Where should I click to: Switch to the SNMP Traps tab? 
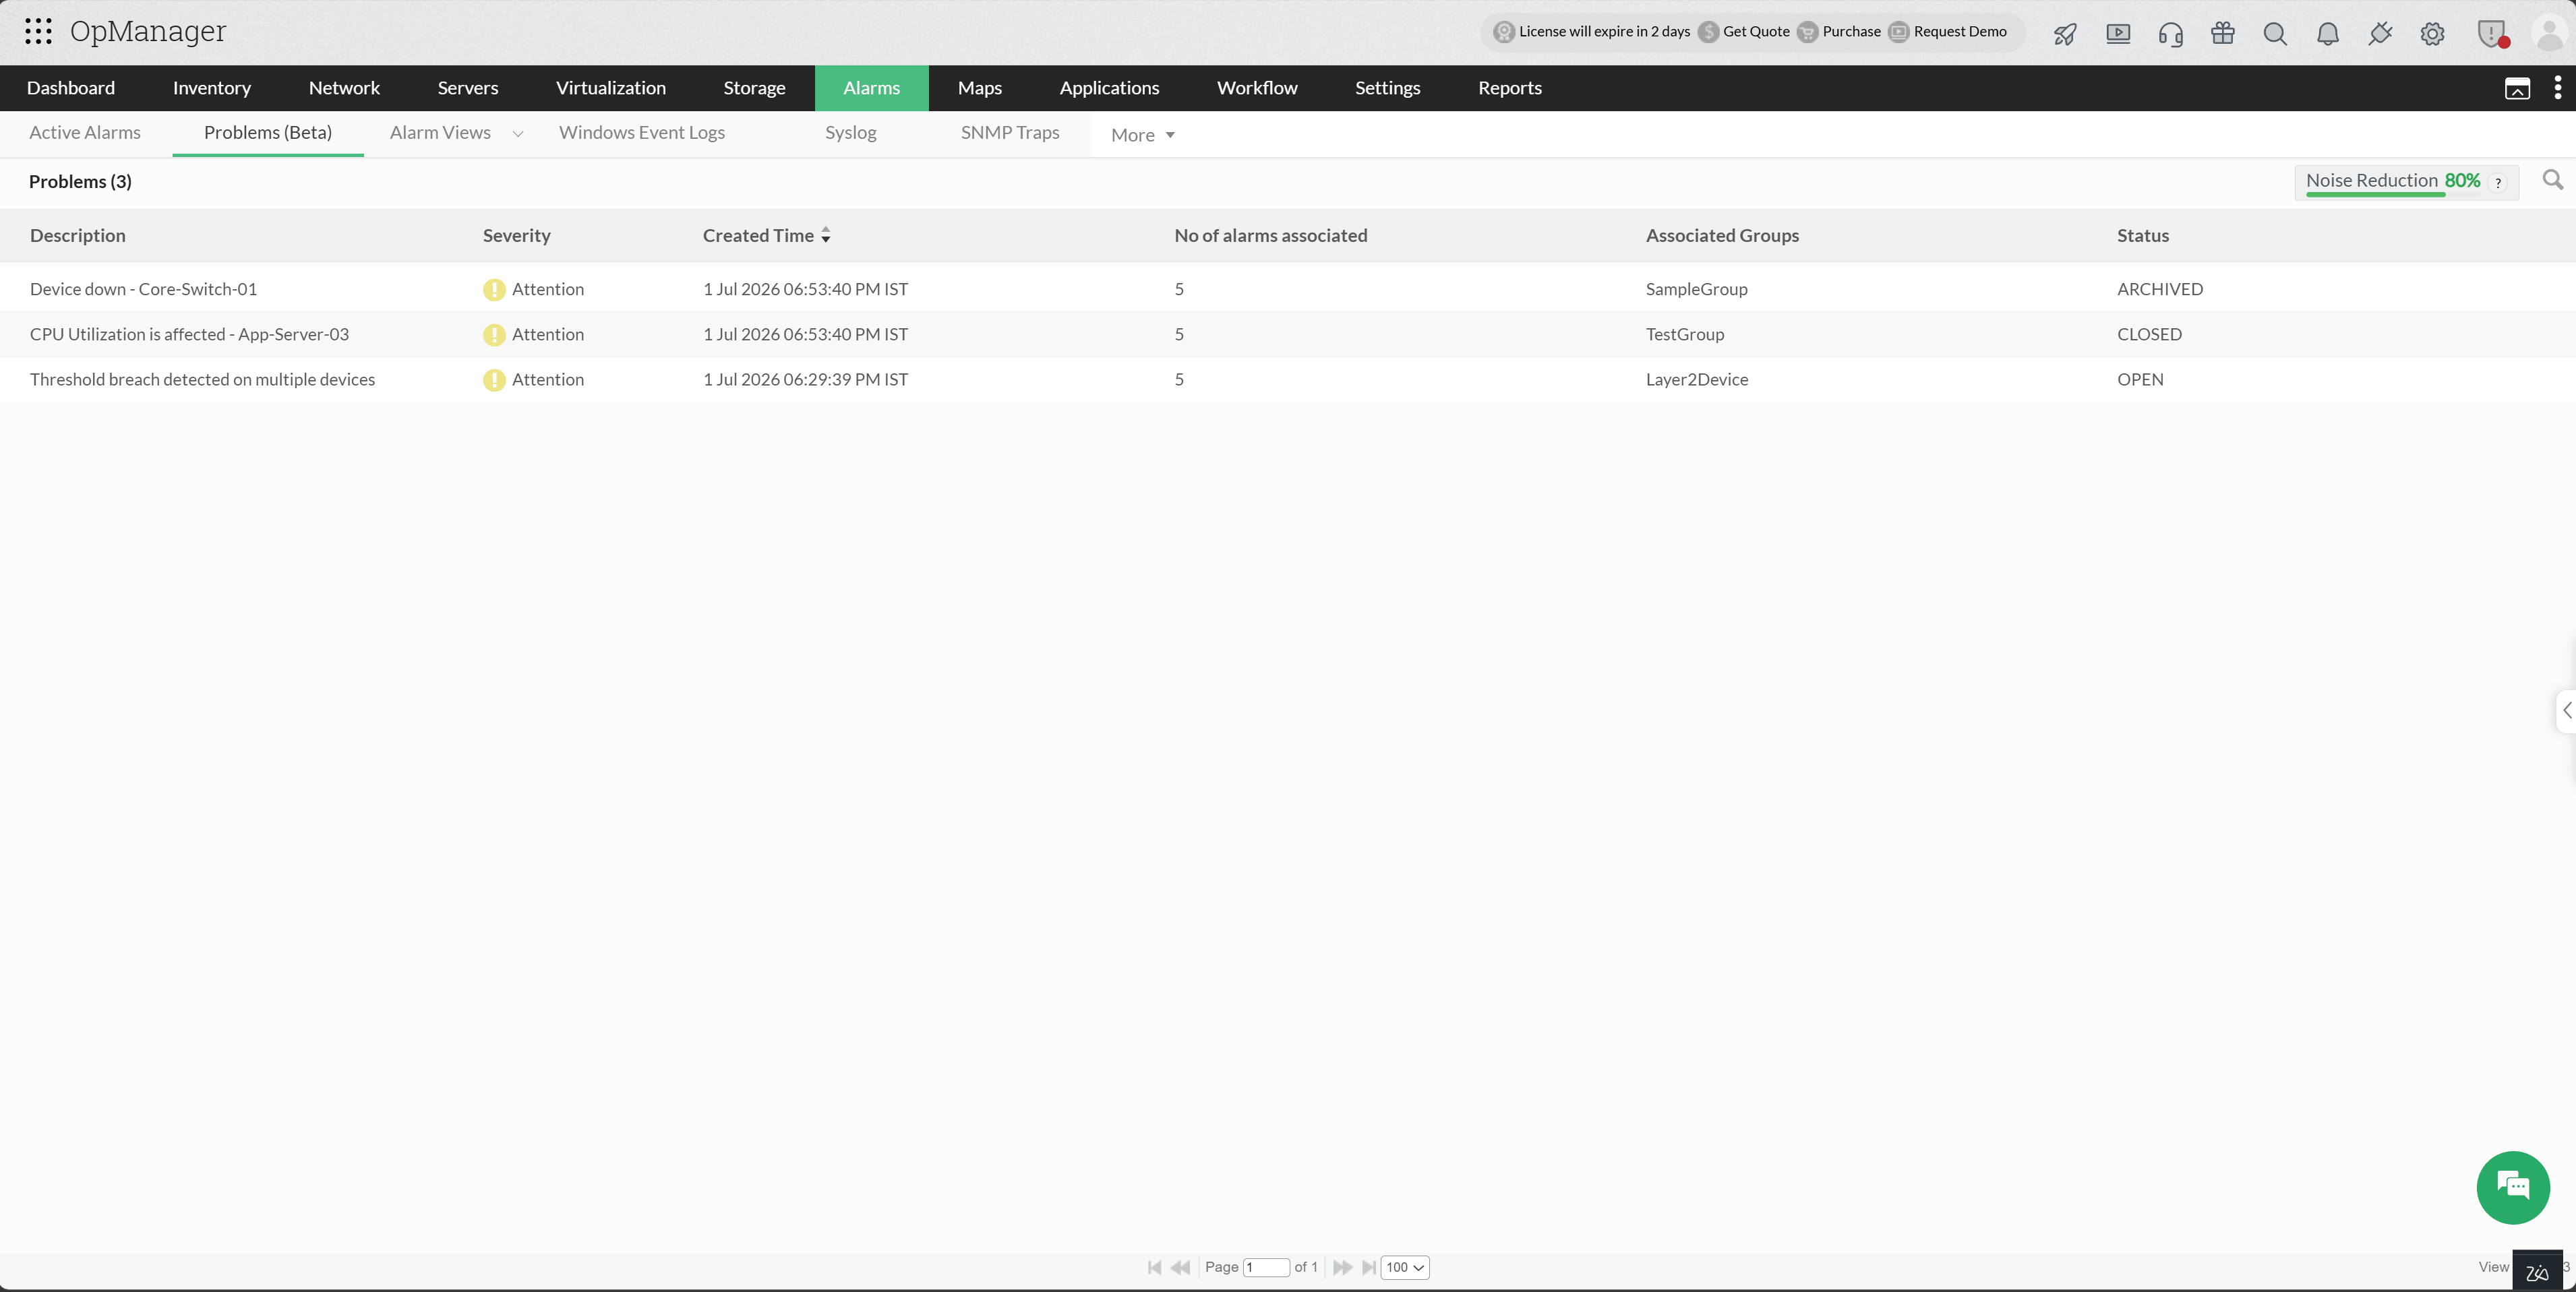(x=1010, y=132)
